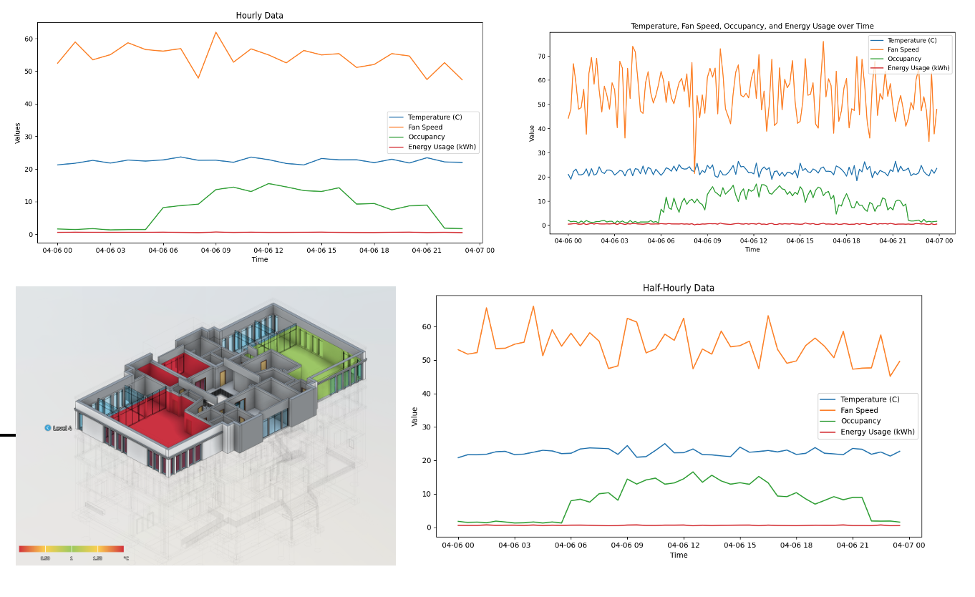Screen dimensions: 975x597
Task: Click the Time x-axis label under the top-right chart
Action: coord(752,249)
